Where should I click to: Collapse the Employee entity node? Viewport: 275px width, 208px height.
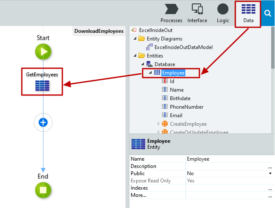click(x=150, y=73)
